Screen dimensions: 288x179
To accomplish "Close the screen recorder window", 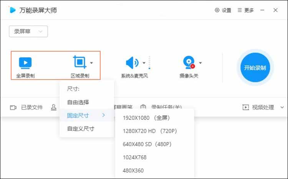I will click(x=275, y=10).
